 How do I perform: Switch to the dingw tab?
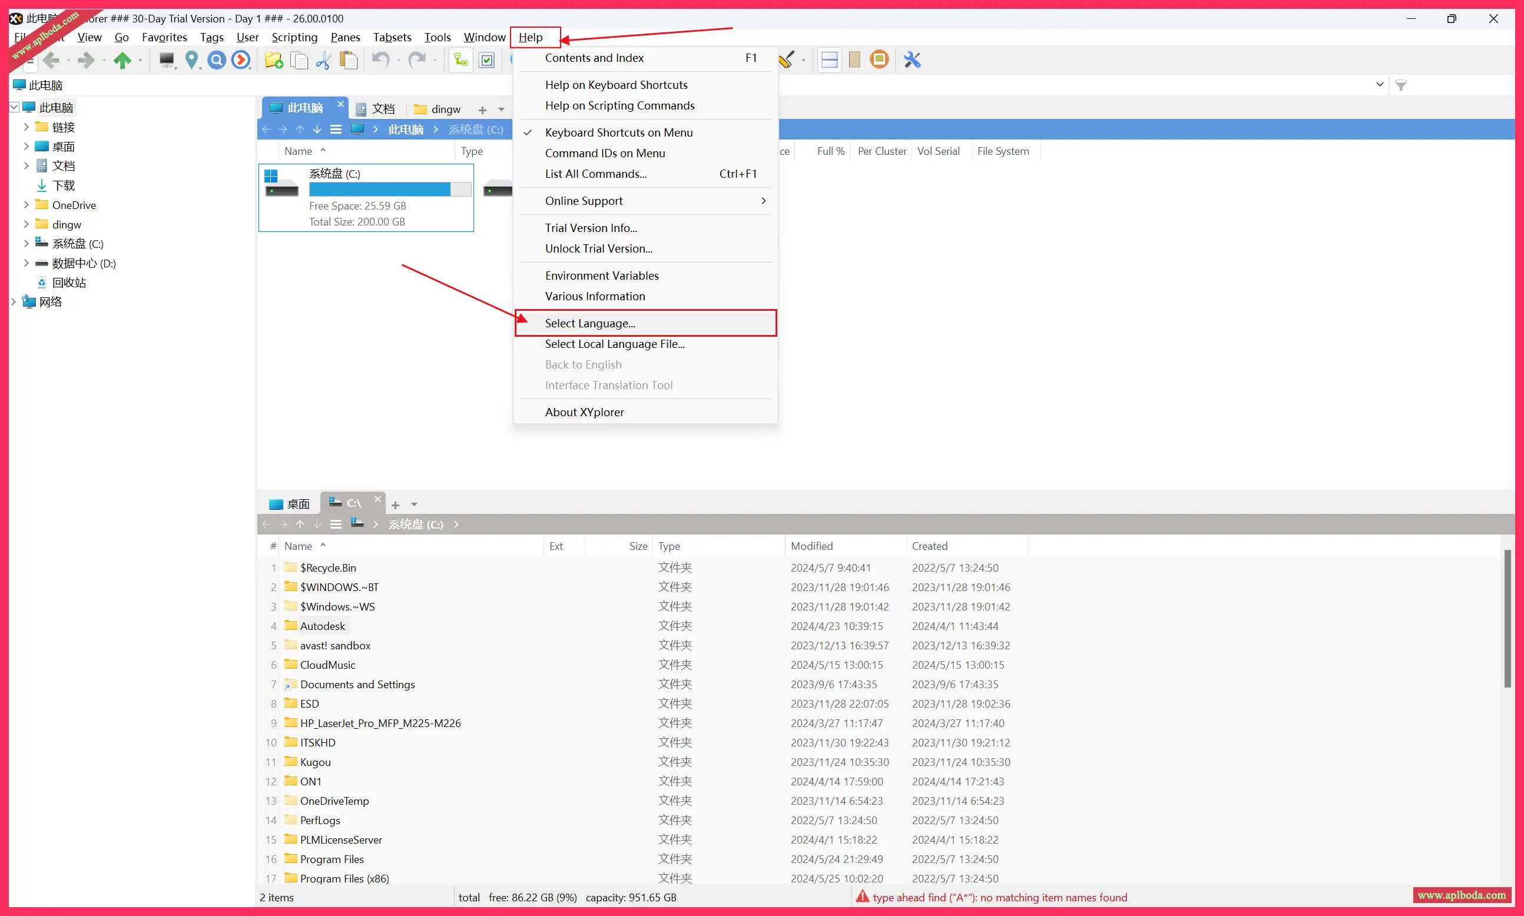[438, 109]
